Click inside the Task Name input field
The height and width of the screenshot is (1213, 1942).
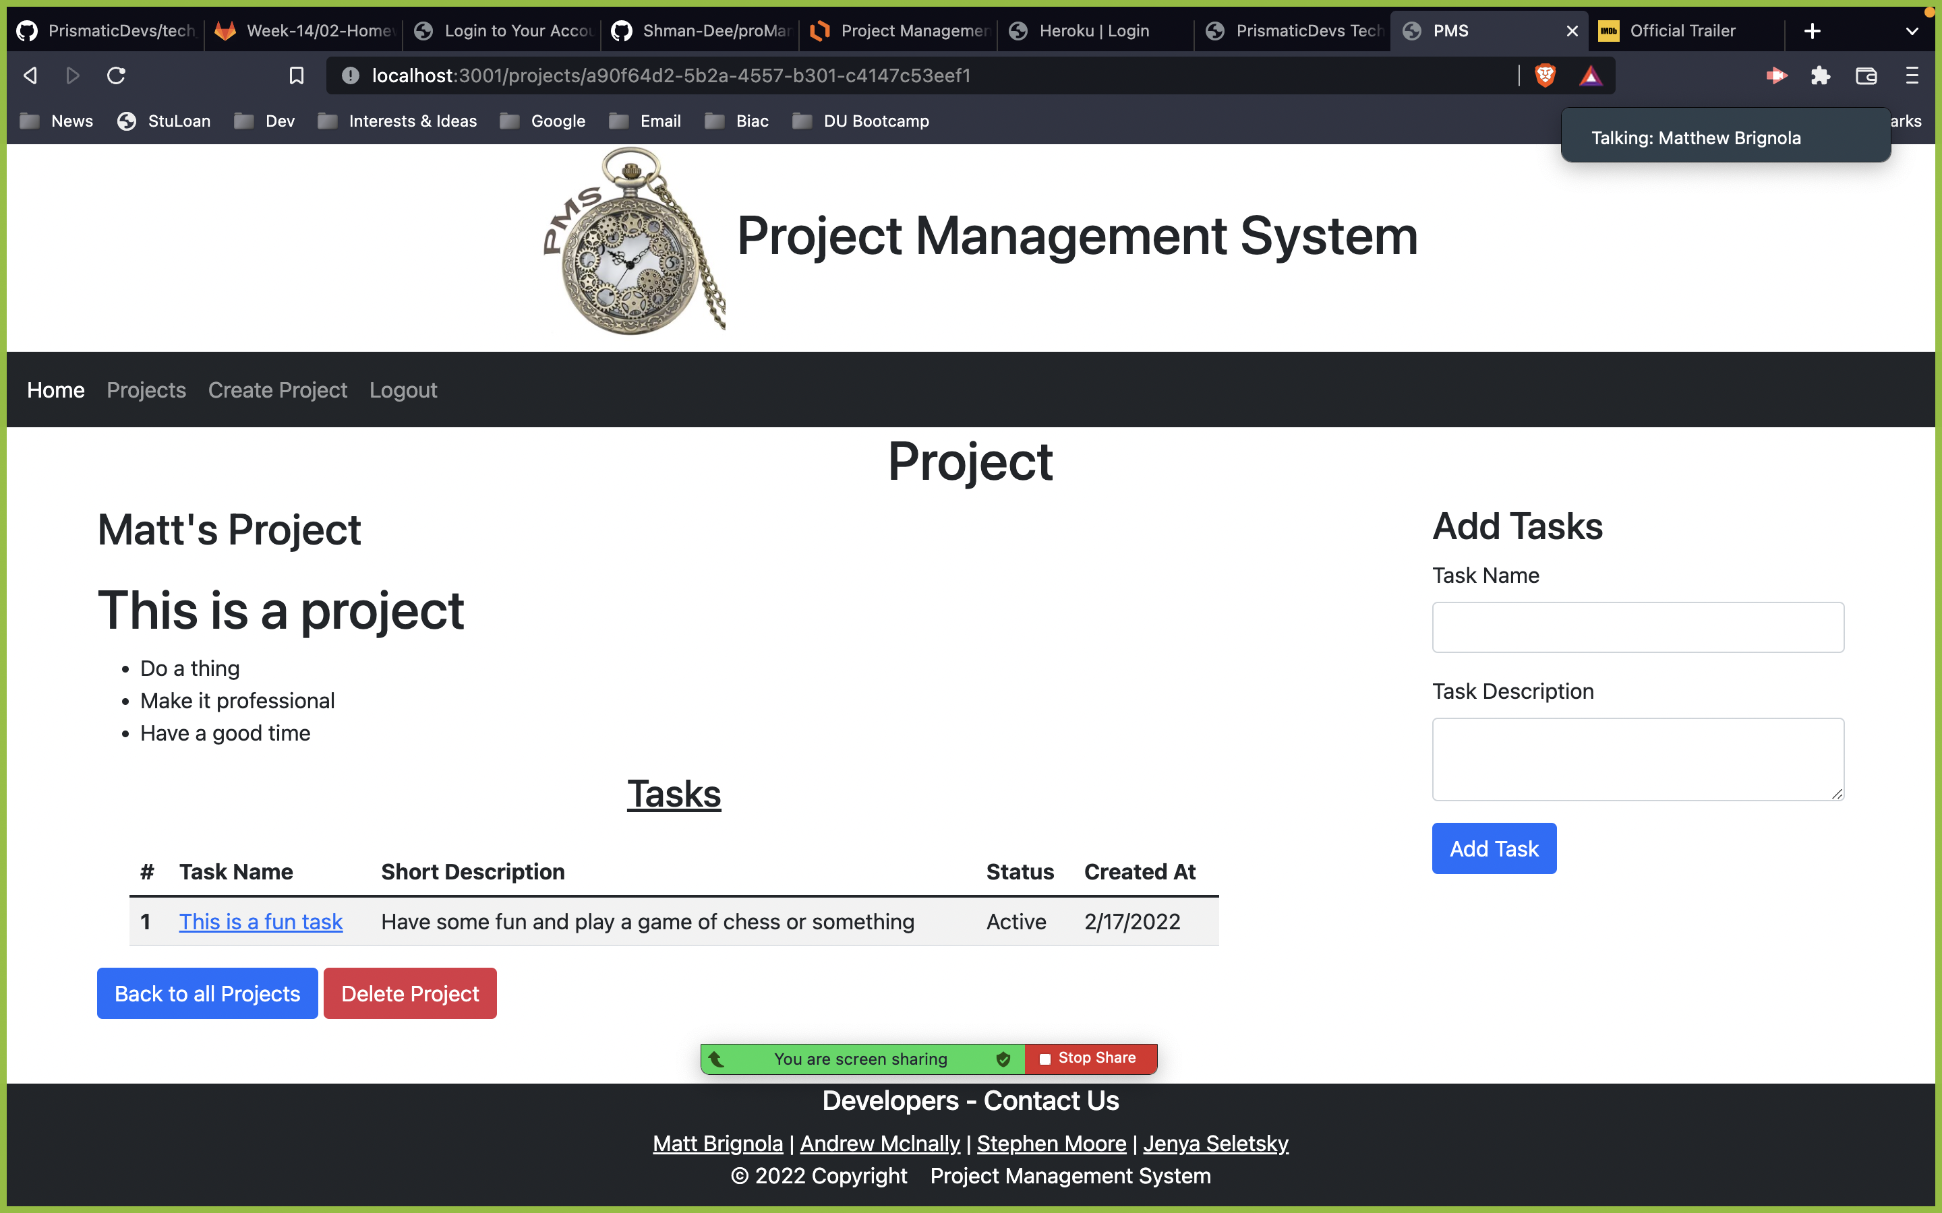1637,627
